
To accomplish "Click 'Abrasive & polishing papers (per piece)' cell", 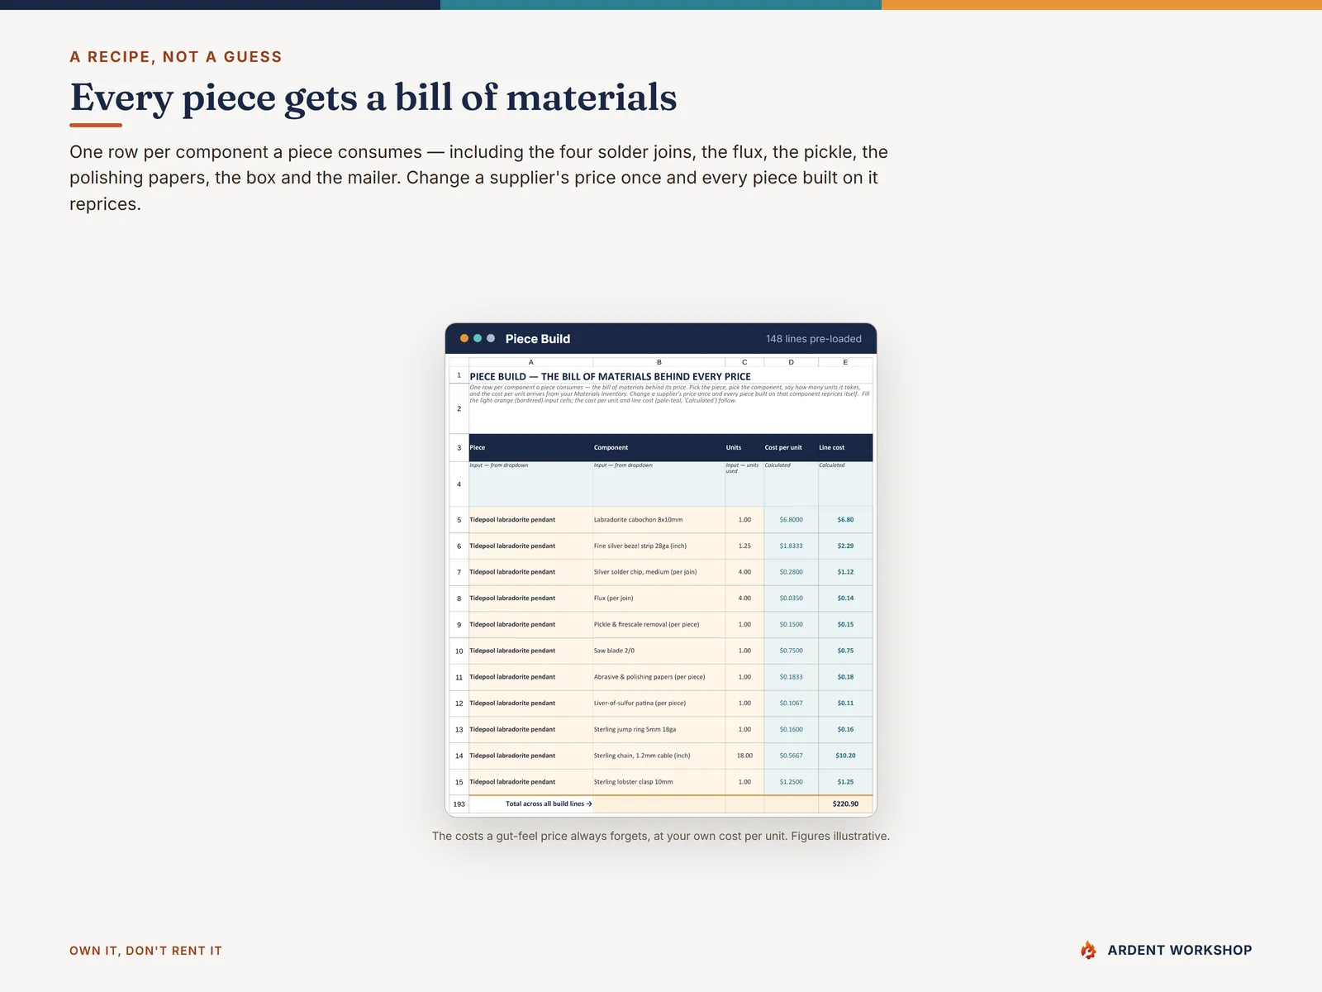I will pyautogui.click(x=659, y=677).
